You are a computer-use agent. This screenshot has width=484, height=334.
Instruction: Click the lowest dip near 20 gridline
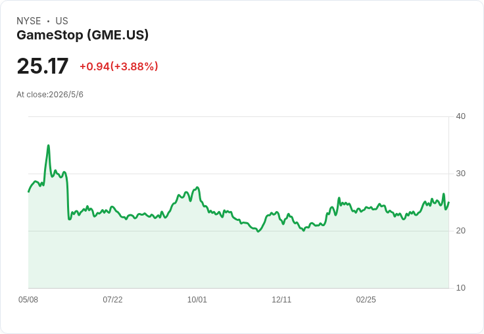pos(258,231)
